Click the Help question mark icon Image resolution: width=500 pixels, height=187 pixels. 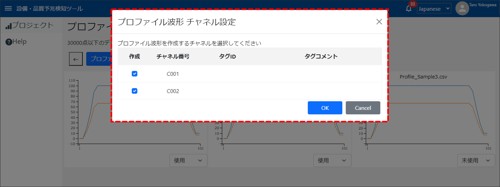tap(9, 42)
